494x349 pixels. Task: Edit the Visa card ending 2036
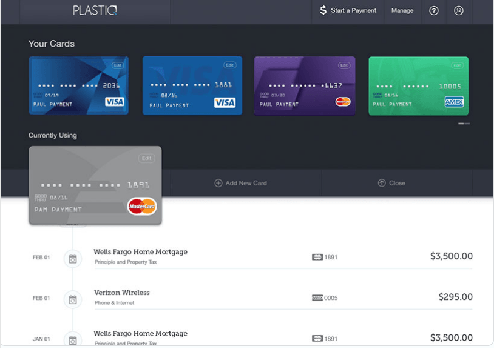point(118,65)
